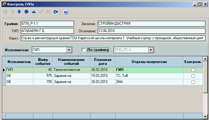
Task: Go to the first record arrow
Action: [5, 12]
